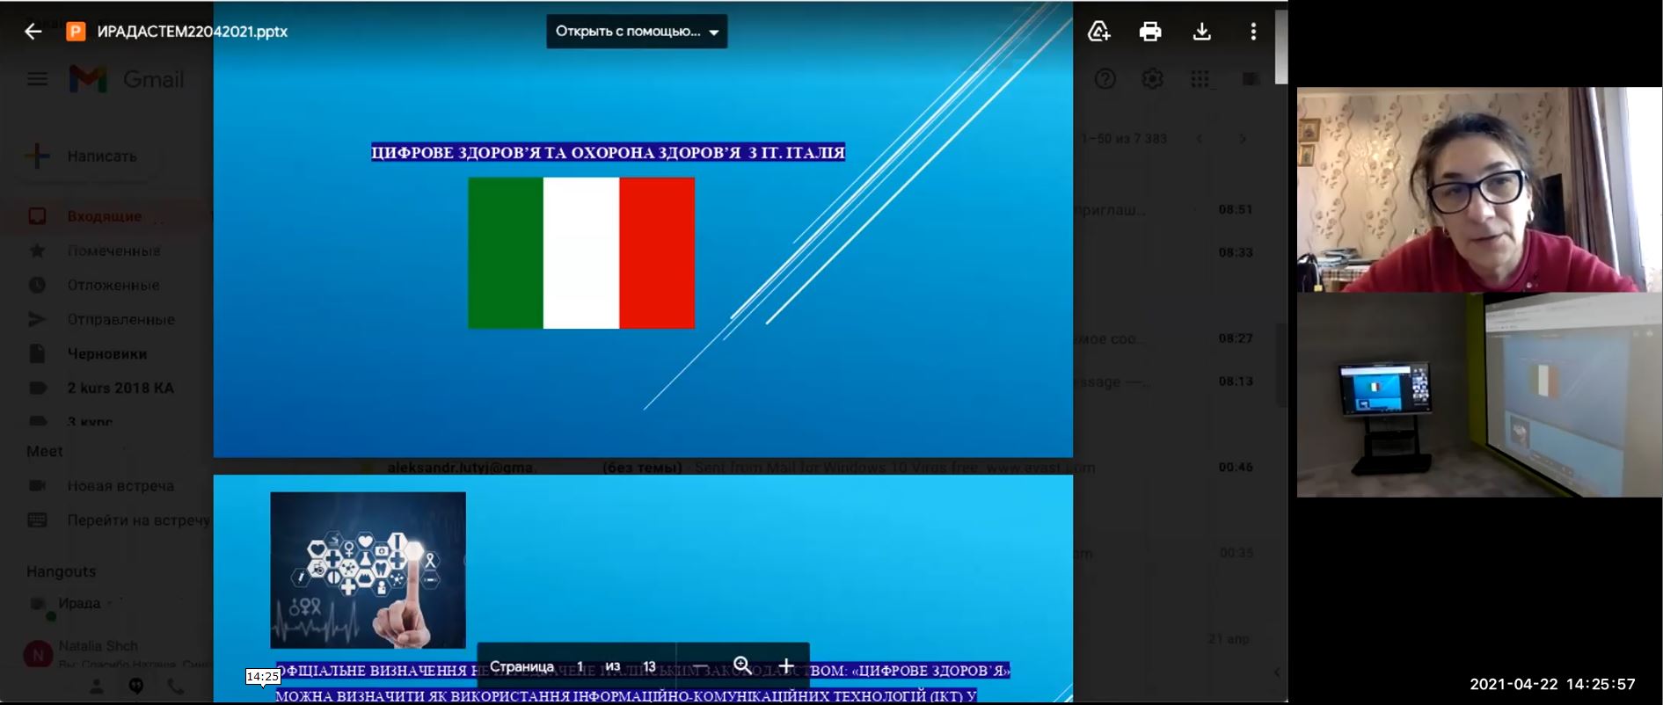Click the magnifier zoom reset icon
Image resolution: width=1663 pixels, height=705 pixels.
[742, 666]
